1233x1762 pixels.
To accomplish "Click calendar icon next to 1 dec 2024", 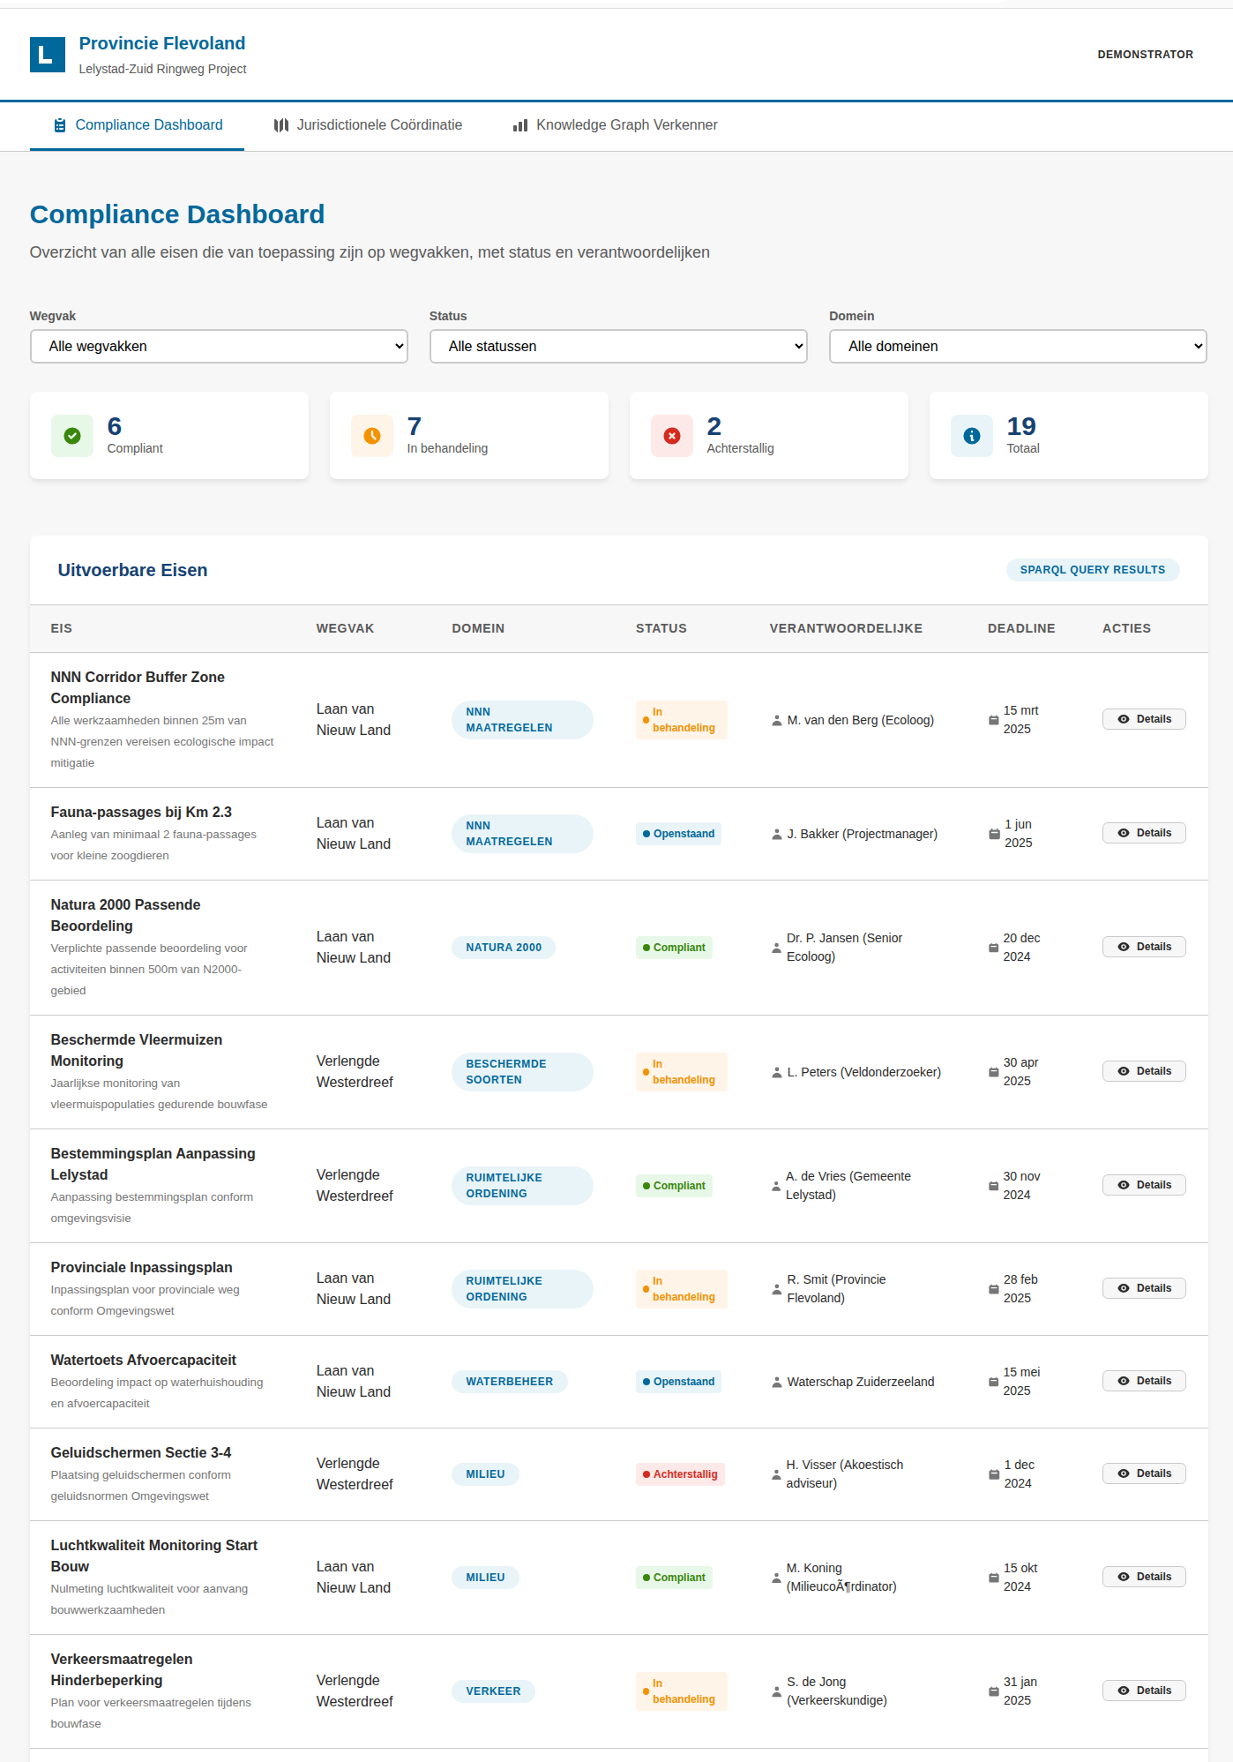I will pyautogui.click(x=994, y=1475).
